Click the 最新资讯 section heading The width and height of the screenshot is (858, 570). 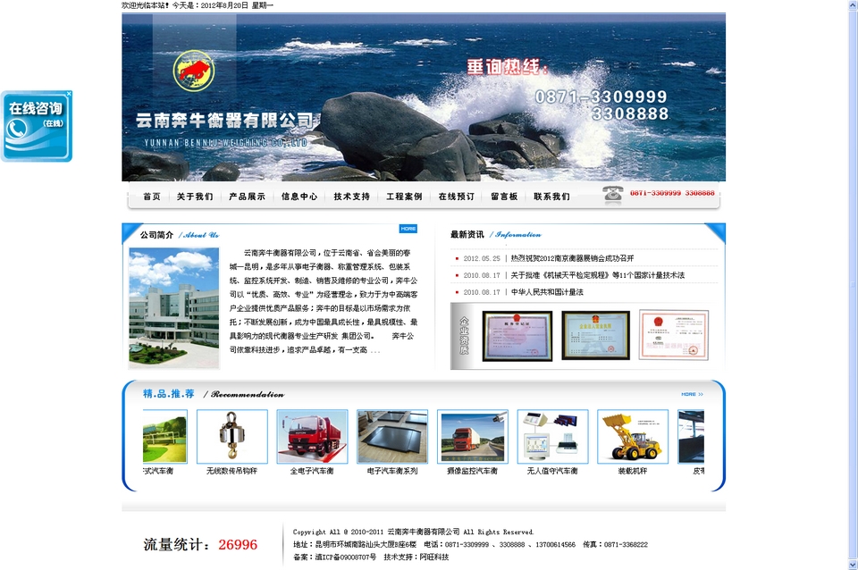pos(467,234)
